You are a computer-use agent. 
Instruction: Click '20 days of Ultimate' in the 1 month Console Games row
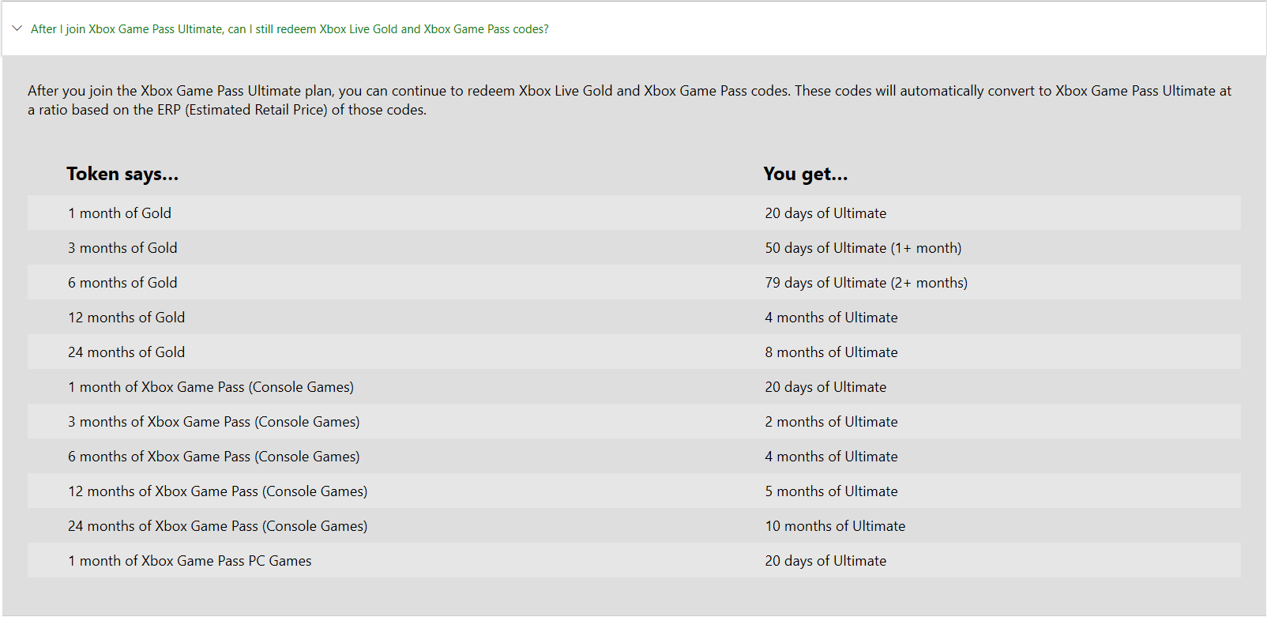tap(825, 387)
